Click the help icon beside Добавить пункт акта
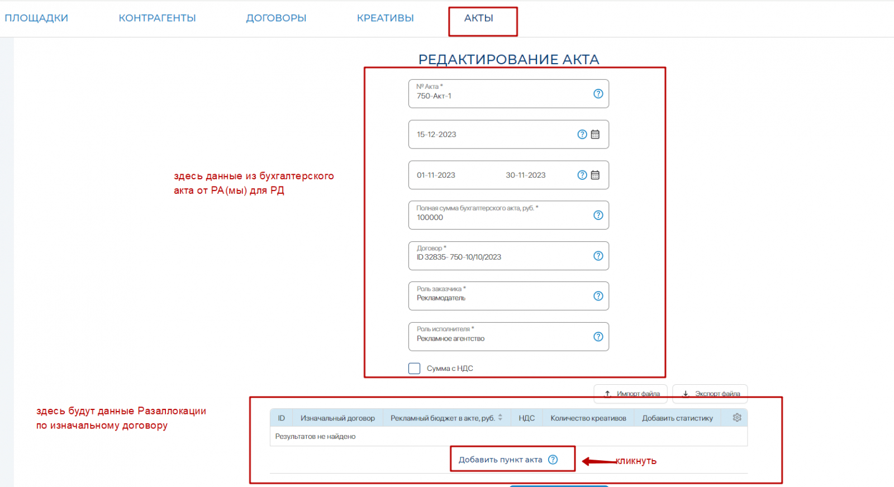 point(553,460)
